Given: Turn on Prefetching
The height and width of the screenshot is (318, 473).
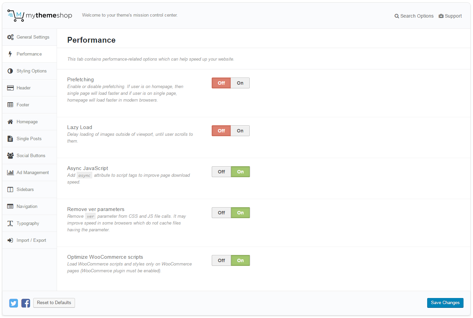Looking at the screenshot, I should point(240,83).
